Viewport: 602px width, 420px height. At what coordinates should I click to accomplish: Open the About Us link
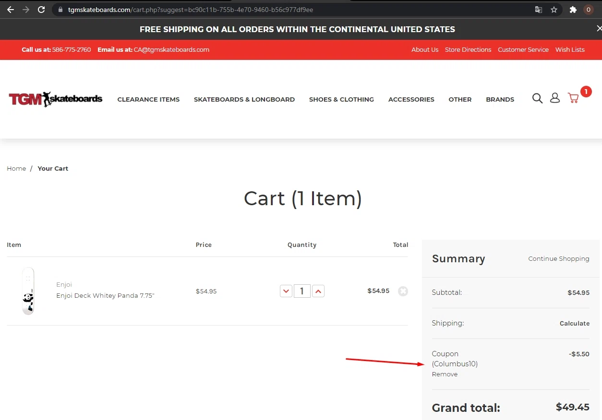click(x=425, y=49)
